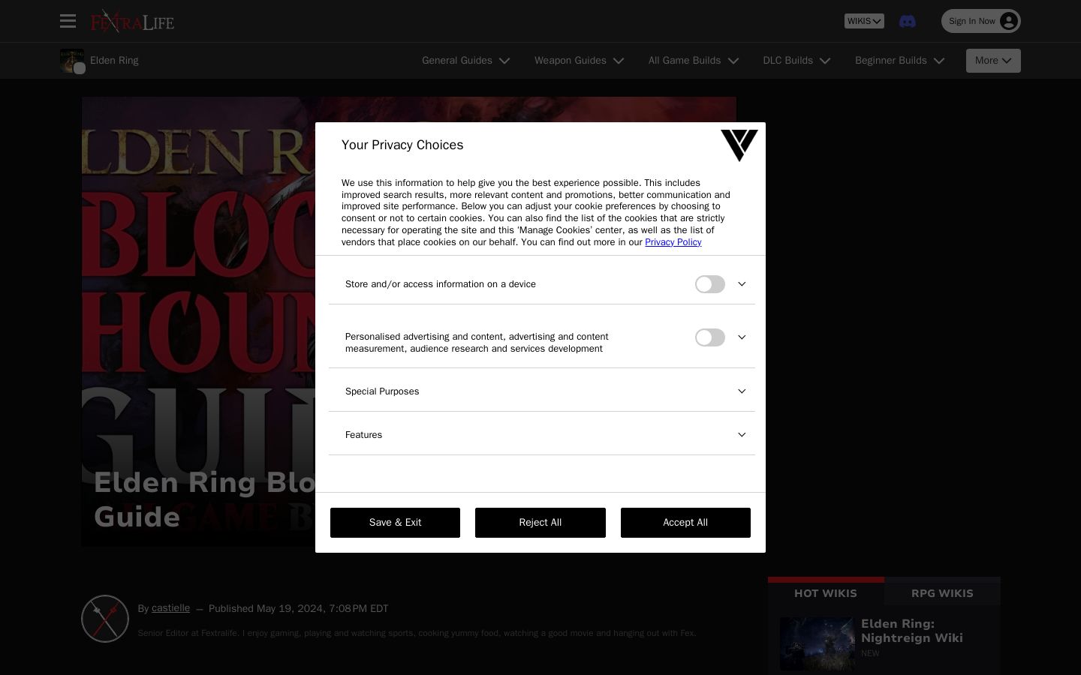Open the Nightreign Wiki thumbnail
This screenshot has height=675, width=1081.
818,643
